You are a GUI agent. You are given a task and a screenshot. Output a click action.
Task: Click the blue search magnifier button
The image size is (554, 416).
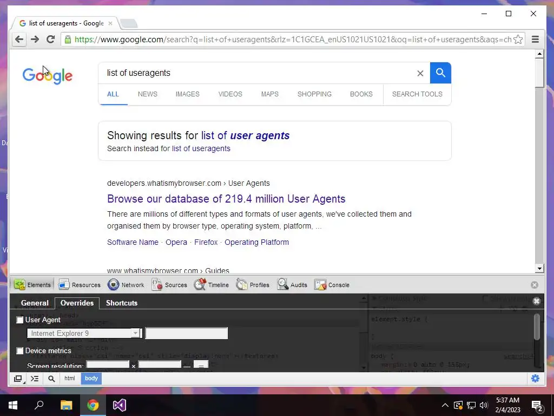coord(440,73)
